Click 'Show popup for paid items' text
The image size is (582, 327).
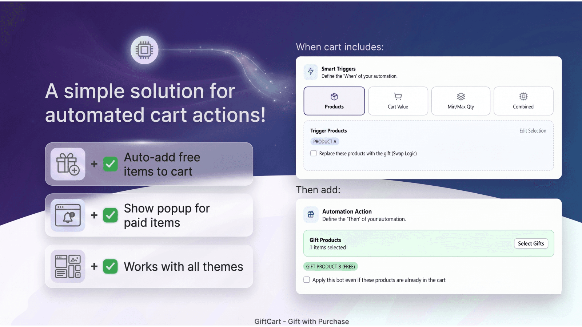[x=167, y=215]
